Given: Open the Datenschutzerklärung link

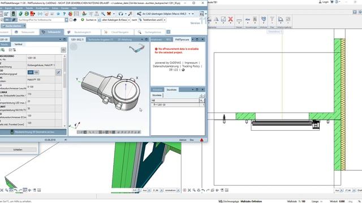Looking at the screenshot, I should 166,67.
